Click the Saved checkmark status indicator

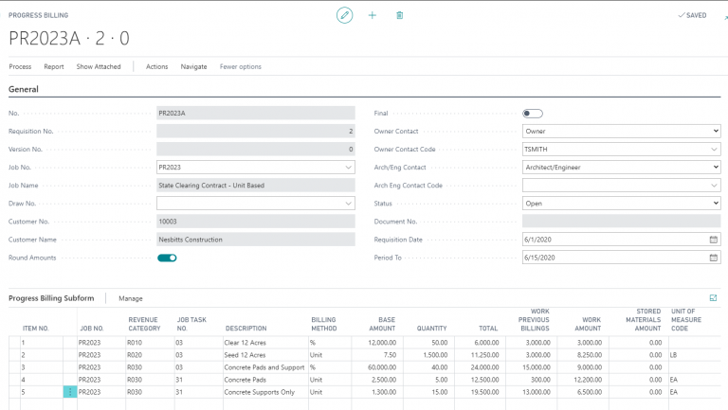coord(692,15)
